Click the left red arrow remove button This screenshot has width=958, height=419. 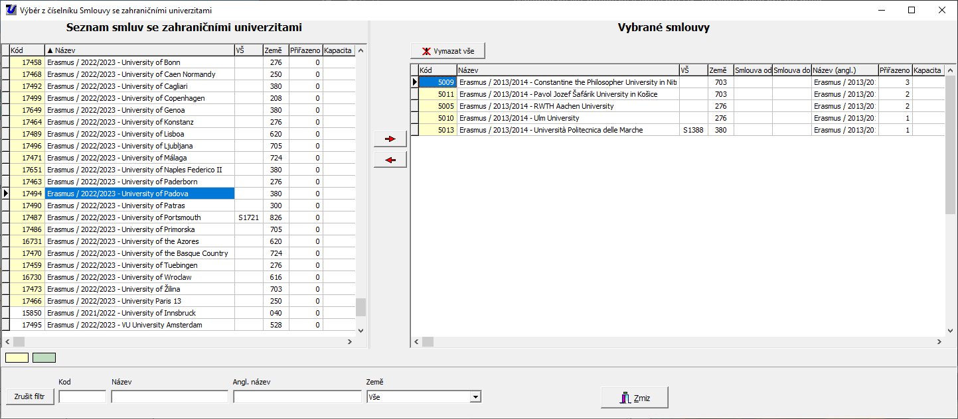click(x=390, y=160)
